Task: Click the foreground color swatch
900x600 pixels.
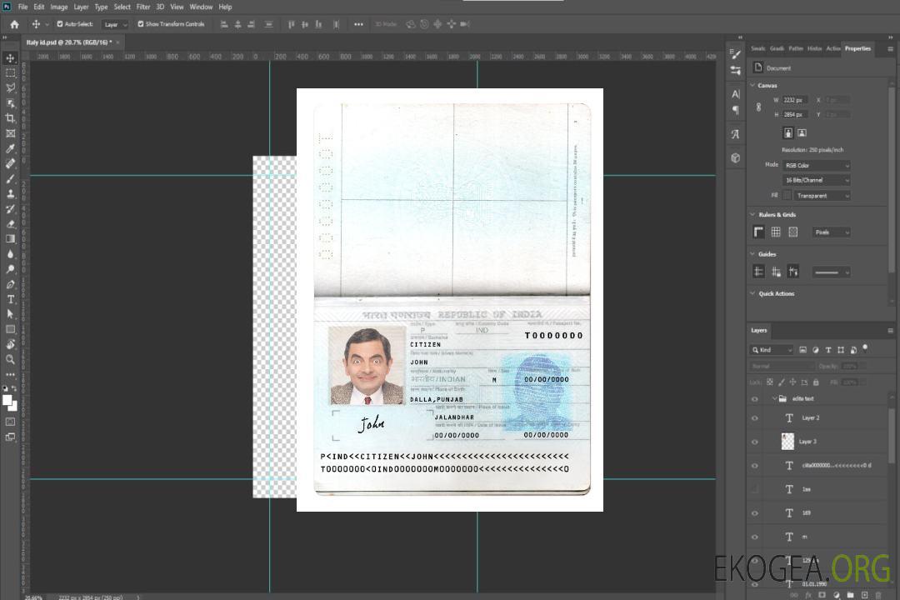Action: point(7,401)
